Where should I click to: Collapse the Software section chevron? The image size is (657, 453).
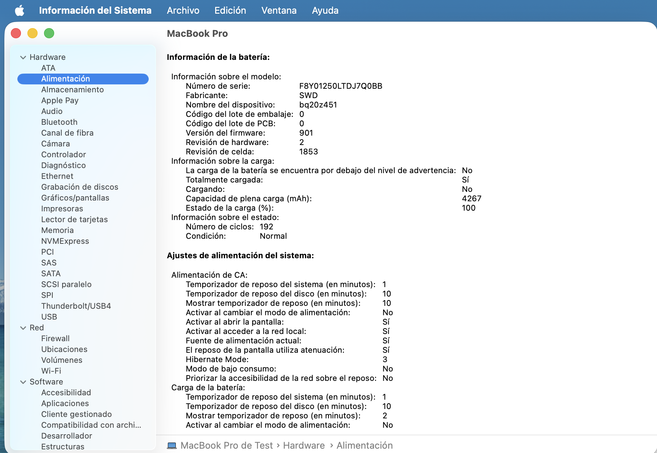23,382
